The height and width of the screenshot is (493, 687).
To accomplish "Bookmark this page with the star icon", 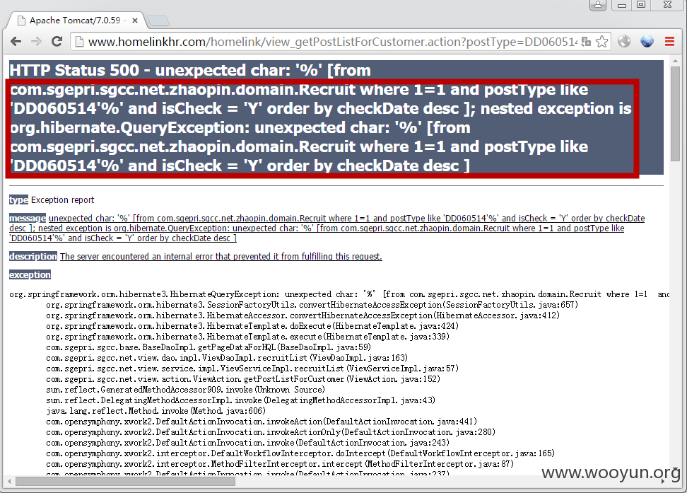I will pyautogui.click(x=602, y=42).
